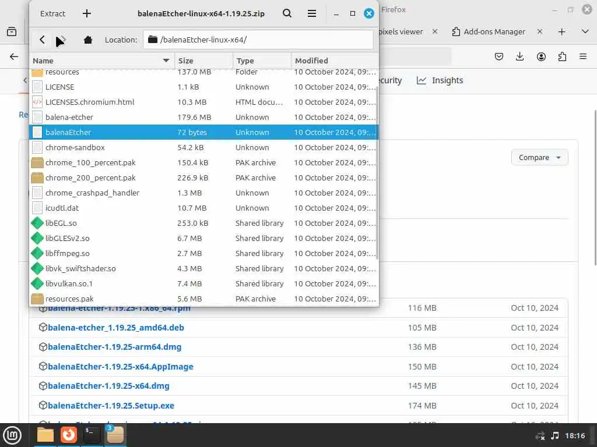Open the Linux Mint start menu
This screenshot has width=597, height=447.
click(12, 435)
